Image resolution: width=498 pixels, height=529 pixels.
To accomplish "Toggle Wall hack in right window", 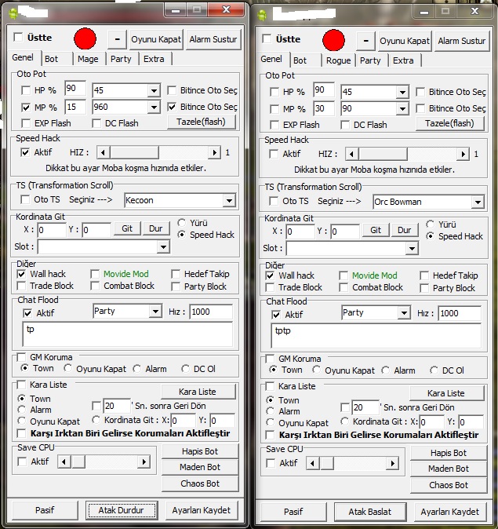I will click(270, 275).
